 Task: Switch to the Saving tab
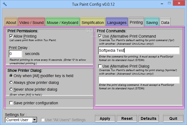coord(152,22)
